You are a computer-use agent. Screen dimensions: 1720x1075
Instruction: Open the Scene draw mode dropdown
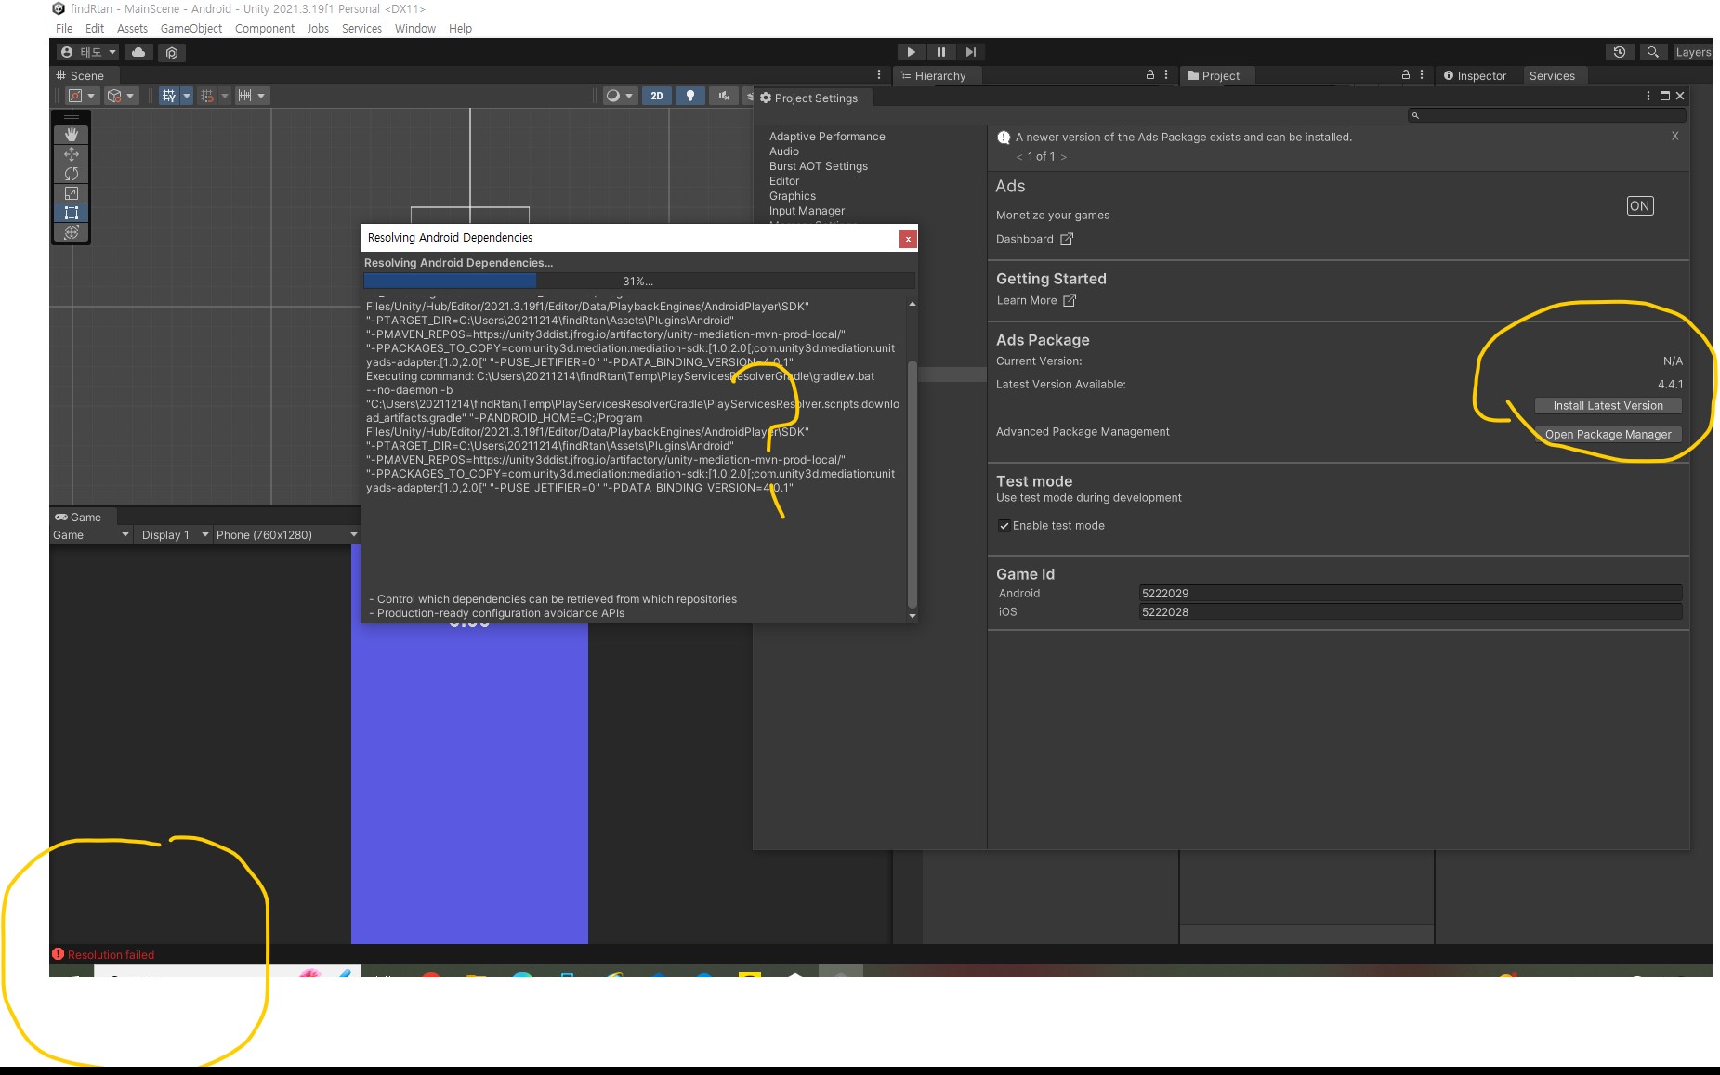(619, 96)
